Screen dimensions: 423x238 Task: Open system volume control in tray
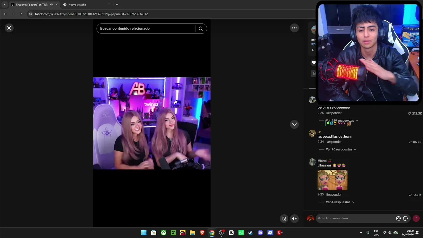(390, 233)
